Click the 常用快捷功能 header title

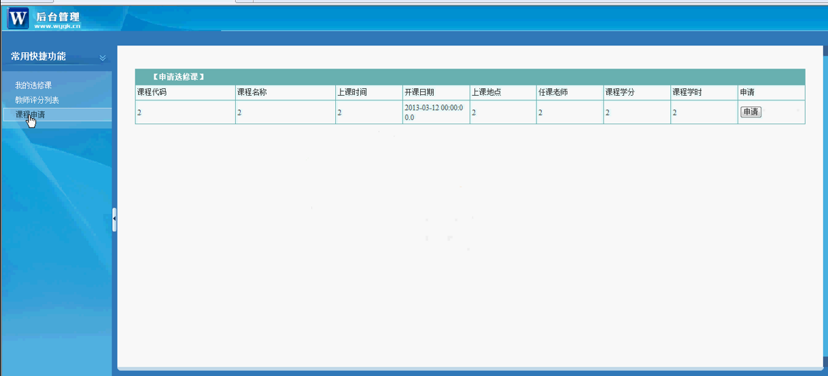[x=39, y=56]
